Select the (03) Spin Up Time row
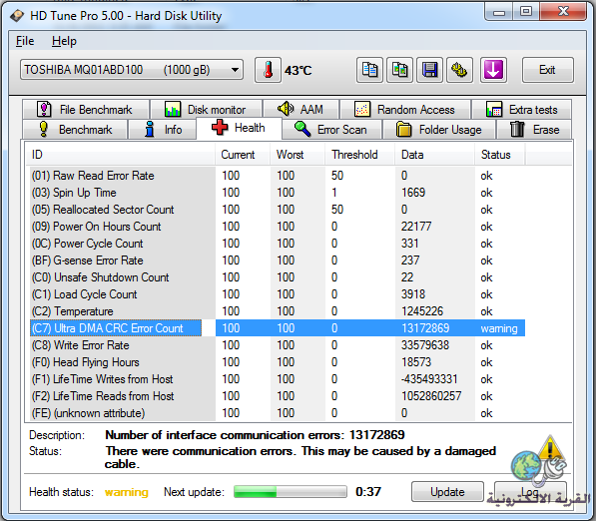Viewport: 596px width, 521px height. [278, 193]
